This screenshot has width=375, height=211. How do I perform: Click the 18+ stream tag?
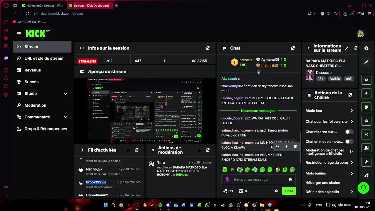[321, 79]
